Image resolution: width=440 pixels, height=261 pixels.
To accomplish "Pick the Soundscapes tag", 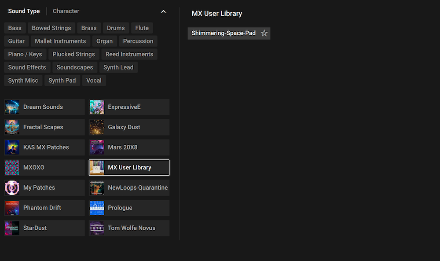I will click(75, 67).
